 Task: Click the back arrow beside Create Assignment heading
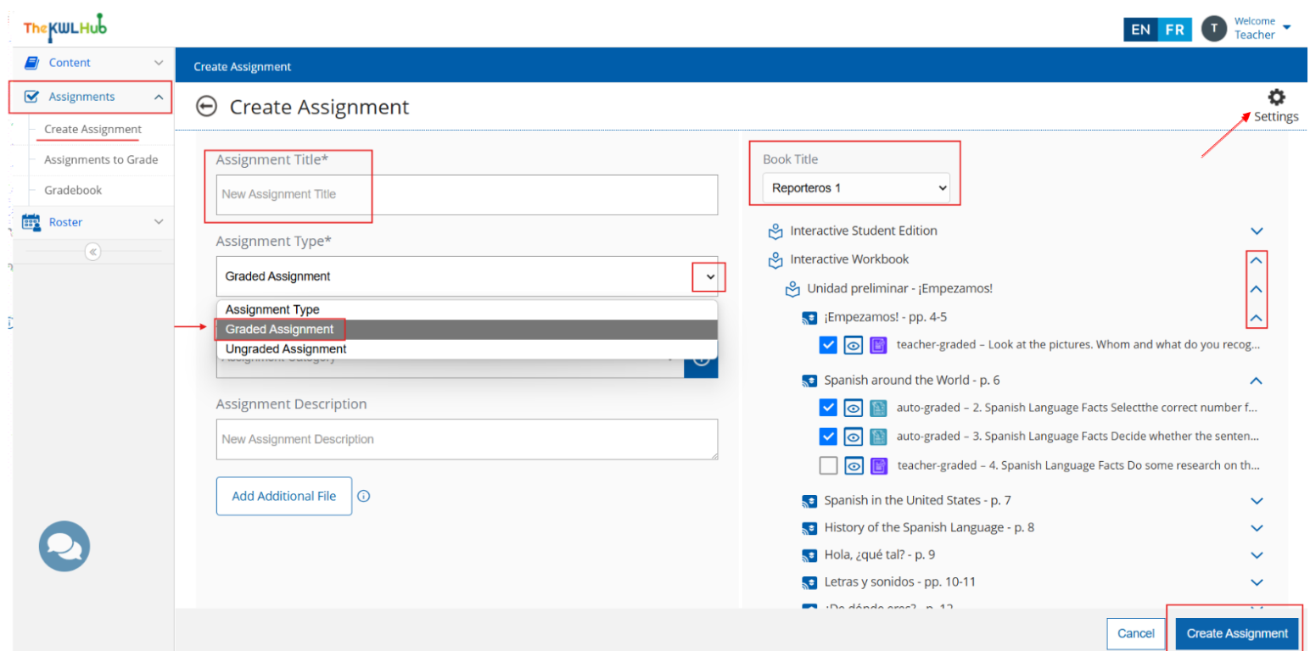pos(206,107)
